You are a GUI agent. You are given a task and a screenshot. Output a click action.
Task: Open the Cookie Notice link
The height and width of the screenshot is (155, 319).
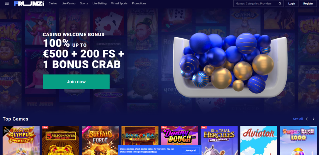(x=147, y=149)
